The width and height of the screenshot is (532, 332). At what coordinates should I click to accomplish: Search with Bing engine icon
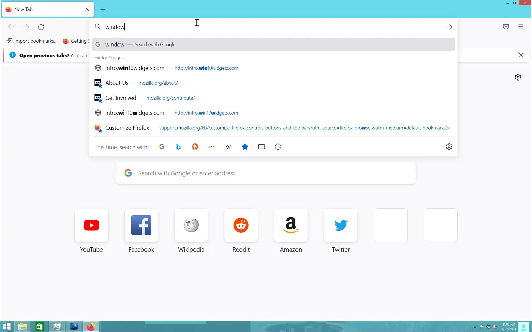coord(178,147)
